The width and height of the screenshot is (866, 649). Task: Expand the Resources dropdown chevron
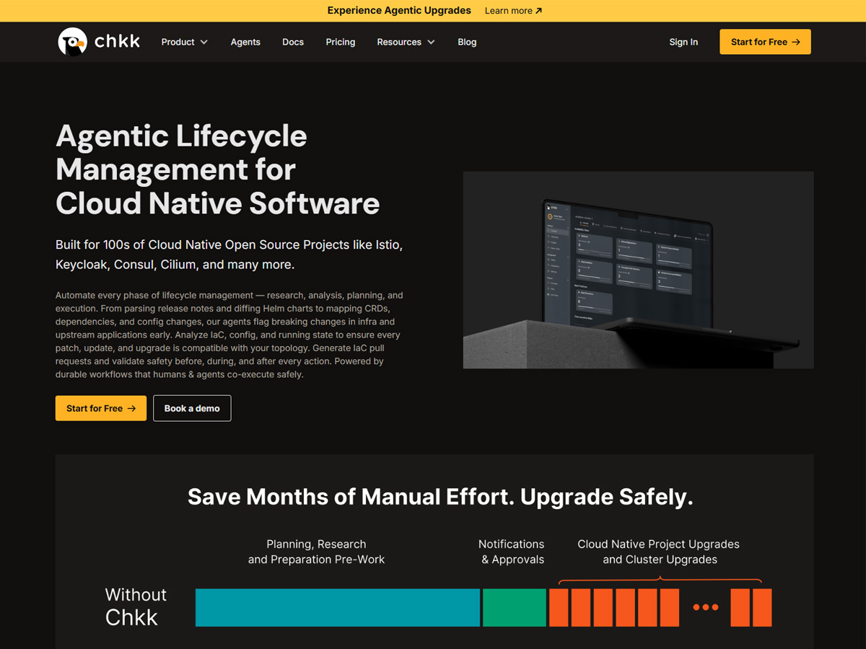(x=431, y=42)
